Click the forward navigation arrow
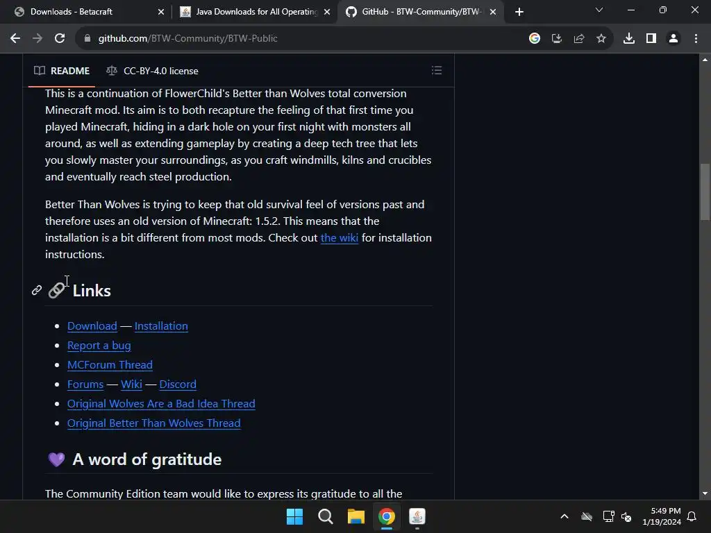The image size is (711, 533). pyautogui.click(x=37, y=39)
